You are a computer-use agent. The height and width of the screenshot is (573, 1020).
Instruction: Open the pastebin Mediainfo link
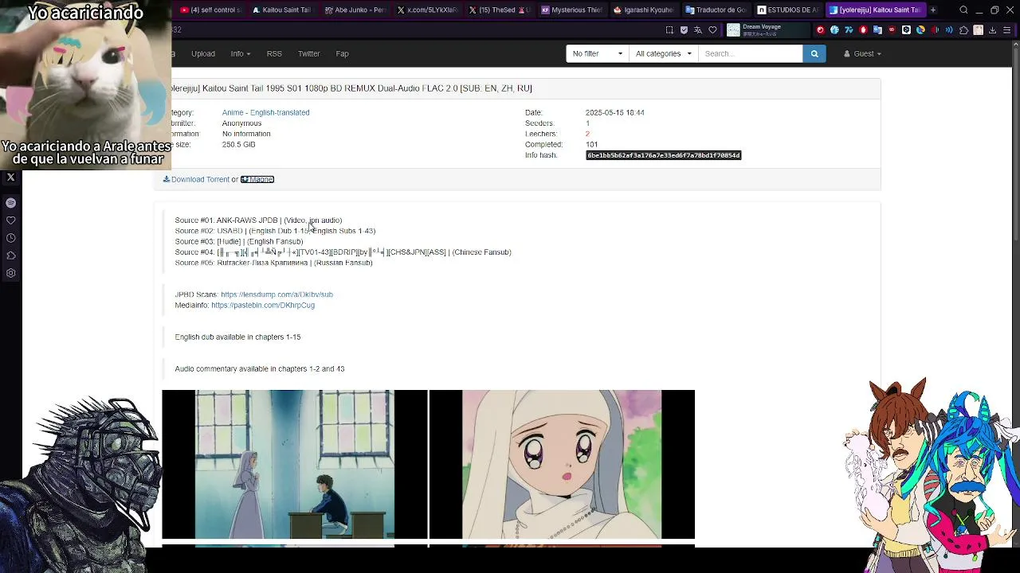pos(263,305)
